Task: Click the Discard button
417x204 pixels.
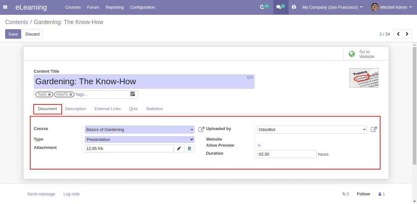Action: (x=32, y=34)
